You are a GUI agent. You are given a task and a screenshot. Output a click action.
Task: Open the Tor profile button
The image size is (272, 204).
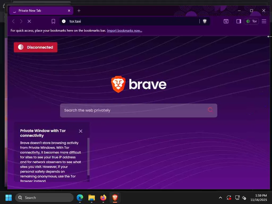(251, 21)
